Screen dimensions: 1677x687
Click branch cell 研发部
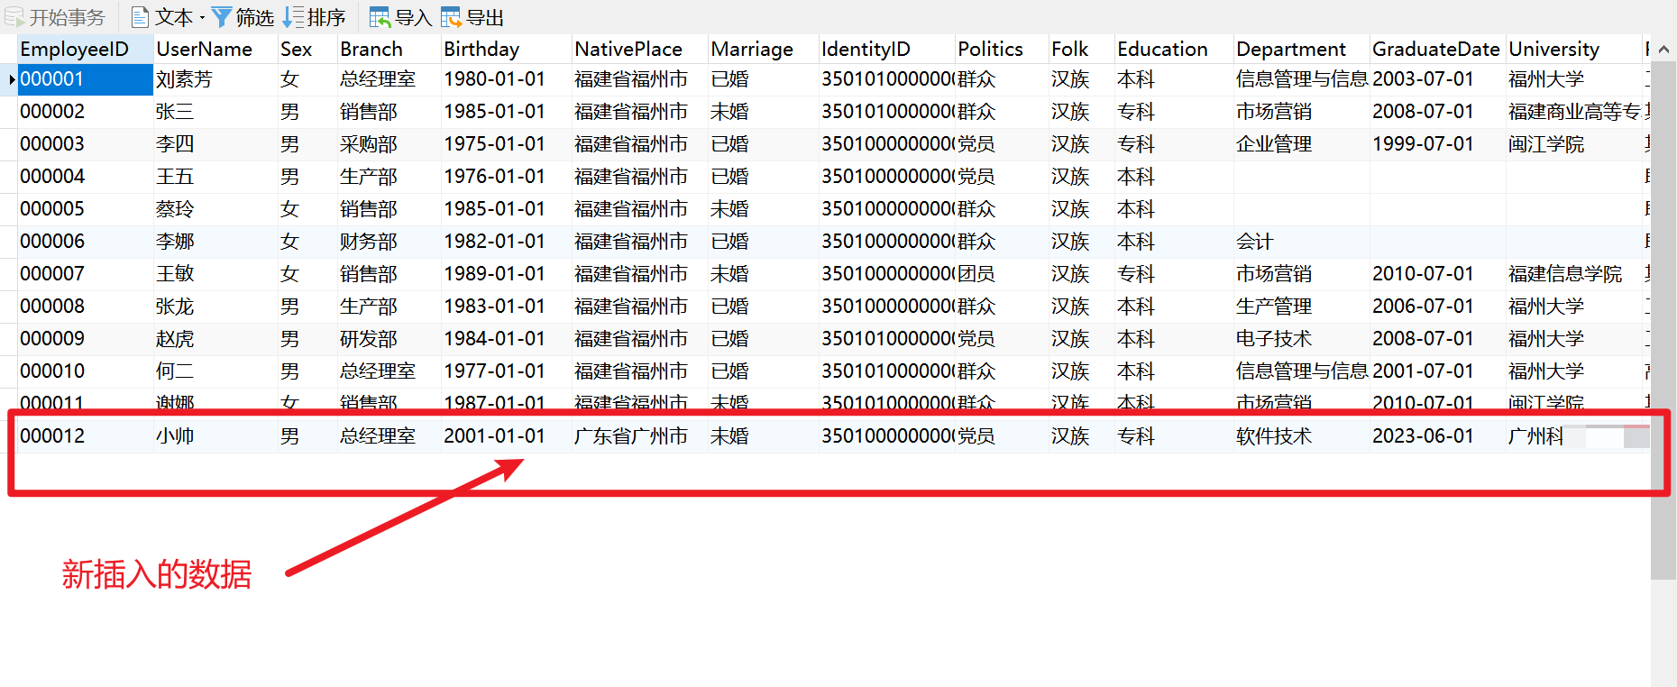point(389,339)
